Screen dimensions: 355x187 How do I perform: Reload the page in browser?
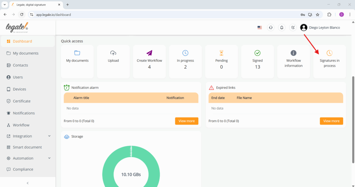[22, 15]
